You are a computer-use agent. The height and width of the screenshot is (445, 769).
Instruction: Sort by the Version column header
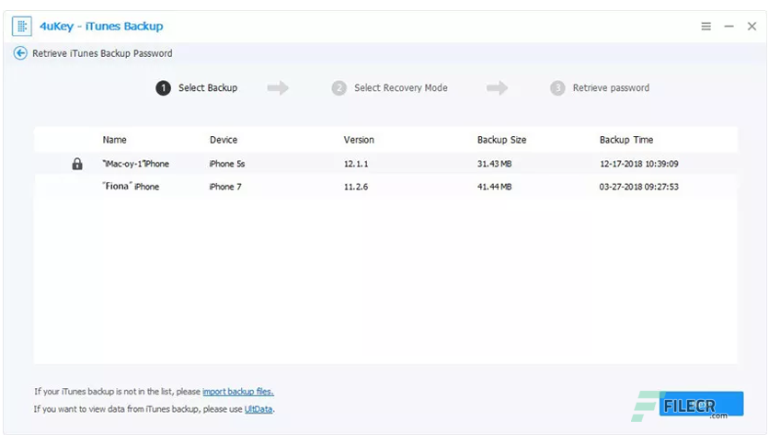359,140
